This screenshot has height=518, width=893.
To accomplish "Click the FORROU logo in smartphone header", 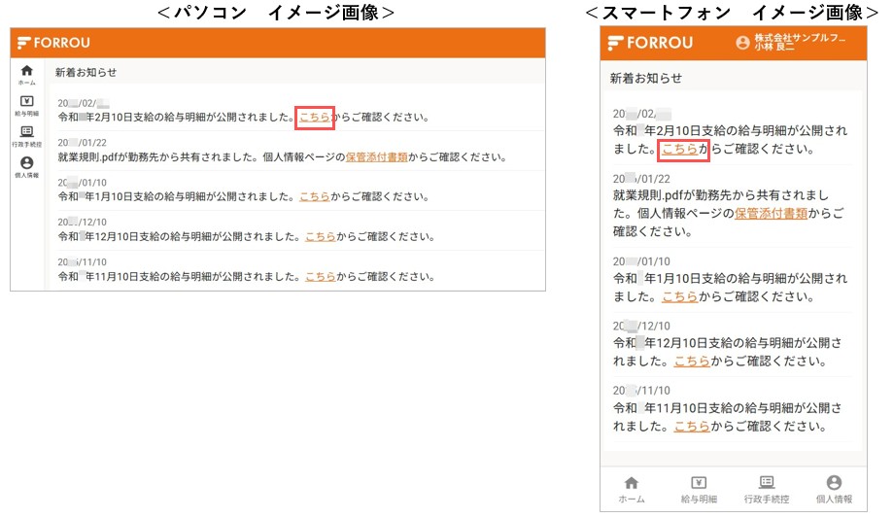I will (650, 43).
